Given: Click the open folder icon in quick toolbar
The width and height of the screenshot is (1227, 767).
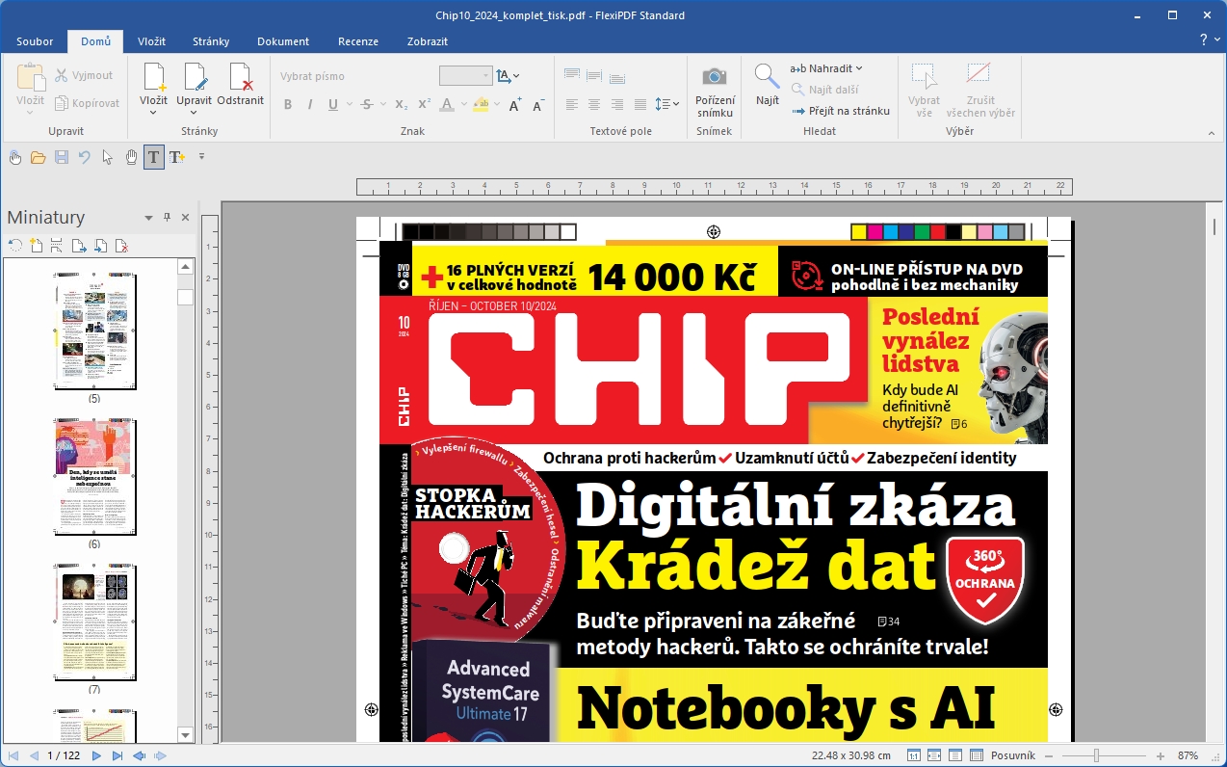Looking at the screenshot, I should pyautogui.click(x=39, y=157).
